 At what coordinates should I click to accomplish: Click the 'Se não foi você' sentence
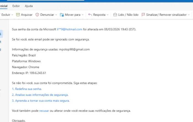tap(55, 83)
